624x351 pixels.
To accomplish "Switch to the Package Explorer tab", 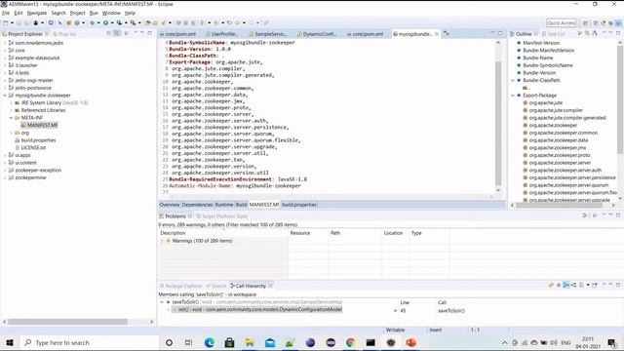I will coord(180,286).
